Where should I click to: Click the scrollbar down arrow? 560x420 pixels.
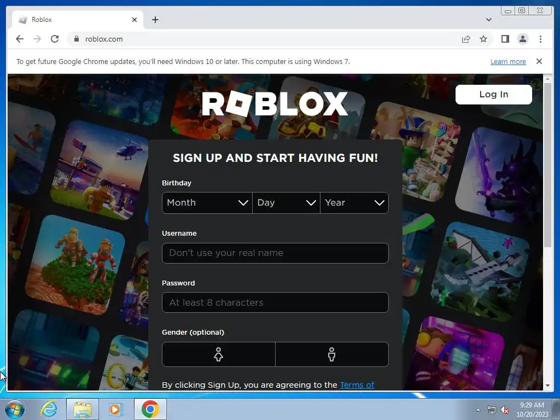pos(547,386)
